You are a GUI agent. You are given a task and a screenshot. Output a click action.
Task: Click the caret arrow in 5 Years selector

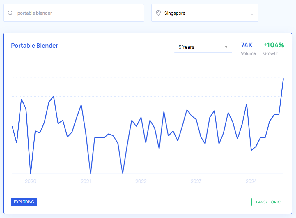226,47
